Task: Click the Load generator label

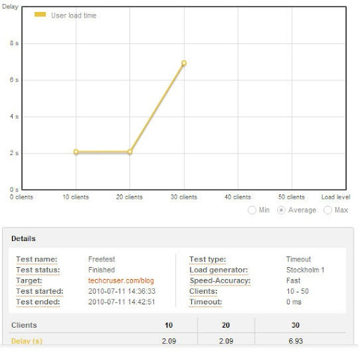Action: point(219,270)
